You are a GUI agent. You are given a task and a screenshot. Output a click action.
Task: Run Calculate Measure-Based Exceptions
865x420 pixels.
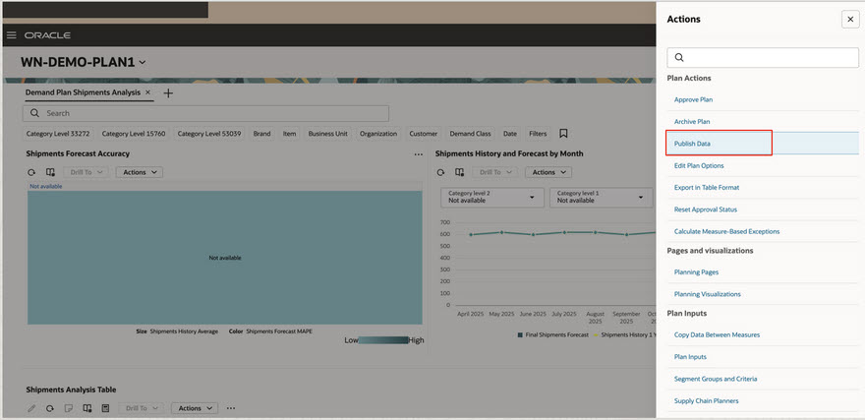[x=726, y=232]
